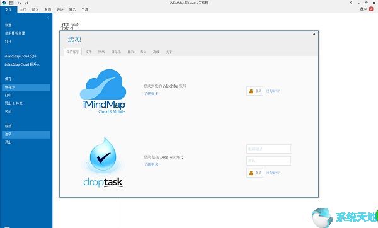Click the iMindMap app logo icon

coord(4,3)
